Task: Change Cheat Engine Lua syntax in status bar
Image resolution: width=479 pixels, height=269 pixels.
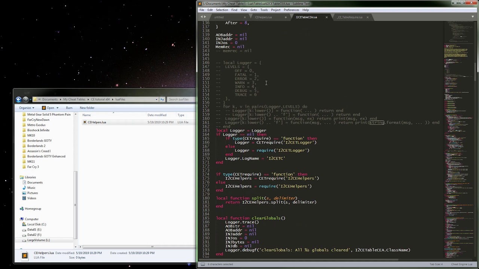Action: 461,264
